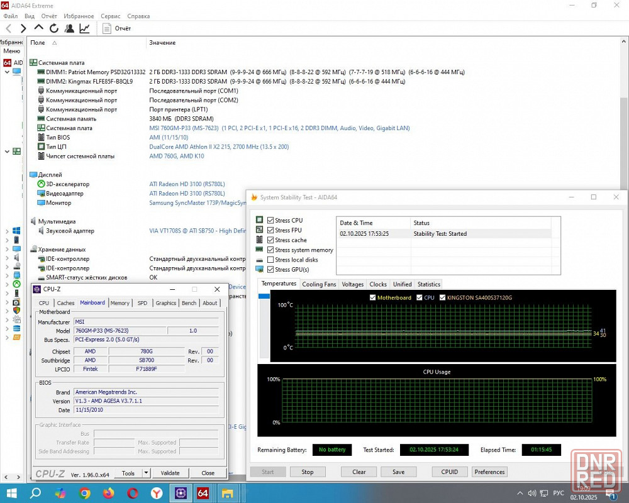Image resolution: width=629 pixels, height=503 pixels.
Task: Click the forward navigation arrow in the toolbar
Action: coord(23,28)
